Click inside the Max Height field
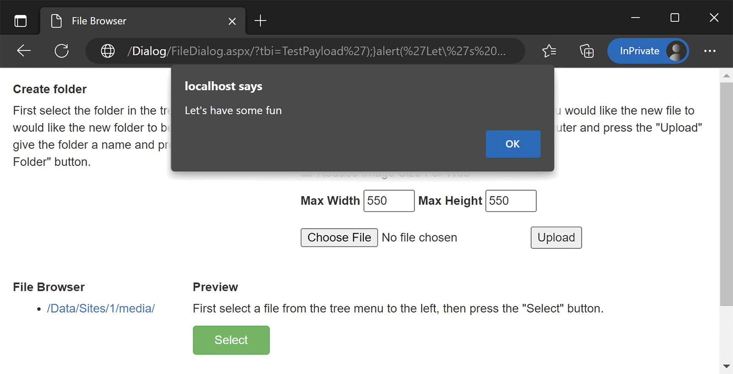 [510, 201]
